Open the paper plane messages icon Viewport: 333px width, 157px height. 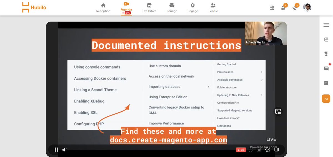pos(295,8)
